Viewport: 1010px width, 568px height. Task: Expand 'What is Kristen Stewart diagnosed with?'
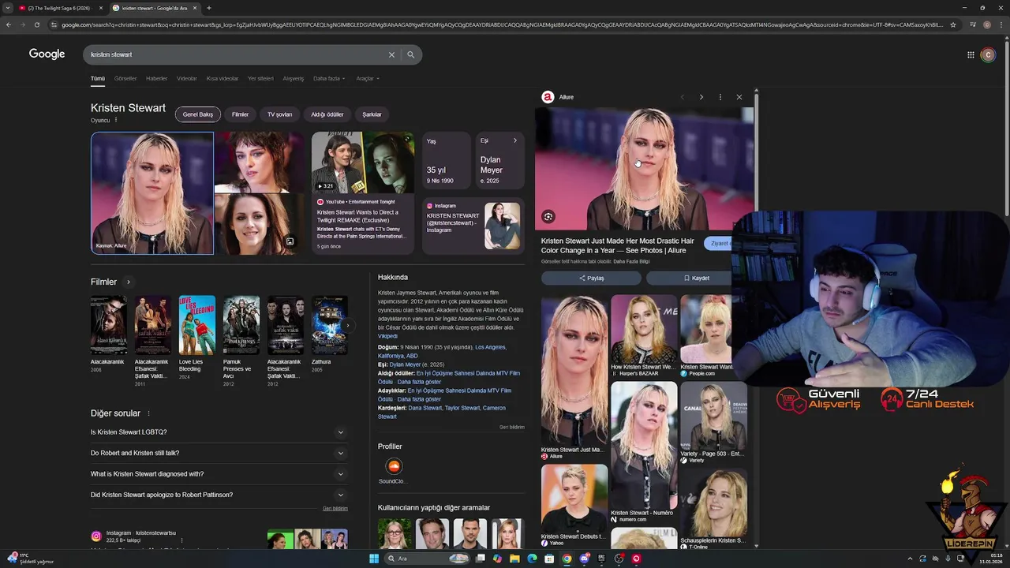219,474
